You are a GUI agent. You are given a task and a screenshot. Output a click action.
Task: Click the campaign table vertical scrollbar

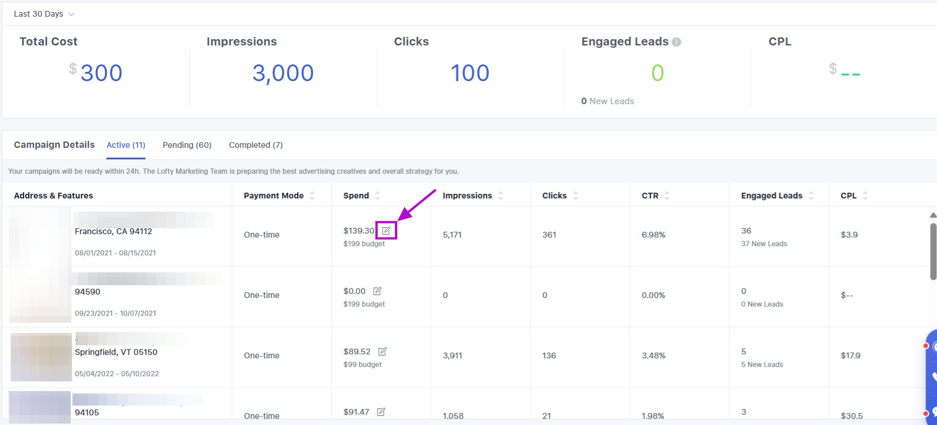933,251
